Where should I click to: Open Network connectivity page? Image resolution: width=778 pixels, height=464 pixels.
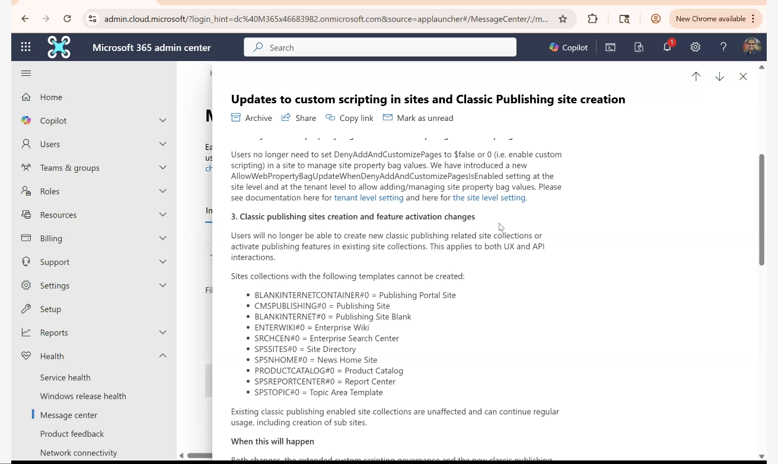pos(78,453)
